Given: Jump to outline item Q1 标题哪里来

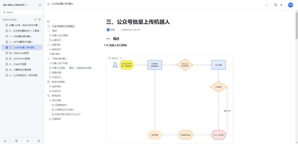Looking at the screenshot, I should coord(59,105).
